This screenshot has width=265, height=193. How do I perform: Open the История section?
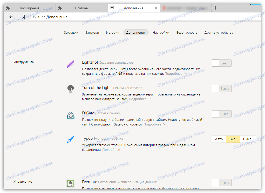tap(113, 33)
